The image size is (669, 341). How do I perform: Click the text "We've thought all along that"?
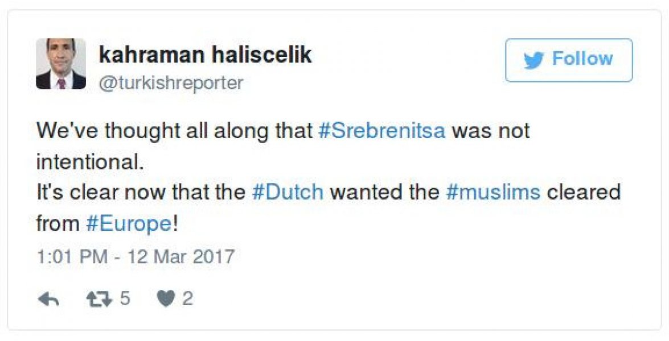pyautogui.click(x=174, y=131)
